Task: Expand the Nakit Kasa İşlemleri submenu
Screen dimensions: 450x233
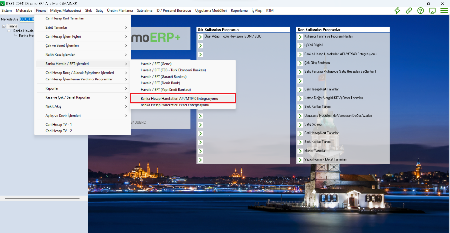Action: (83, 55)
